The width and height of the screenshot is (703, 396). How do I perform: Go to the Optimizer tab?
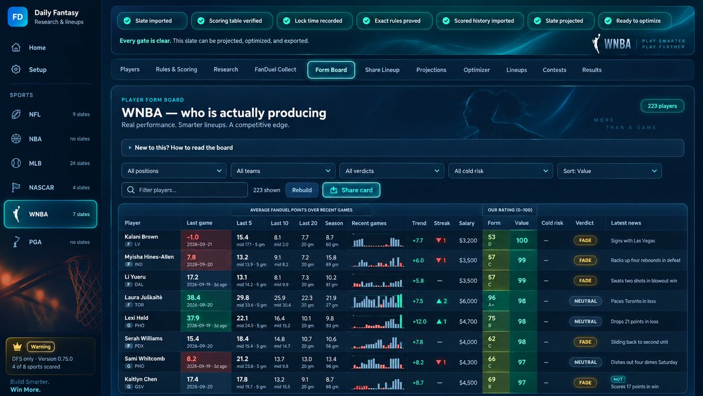pyautogui.click(x=477, y=70)
